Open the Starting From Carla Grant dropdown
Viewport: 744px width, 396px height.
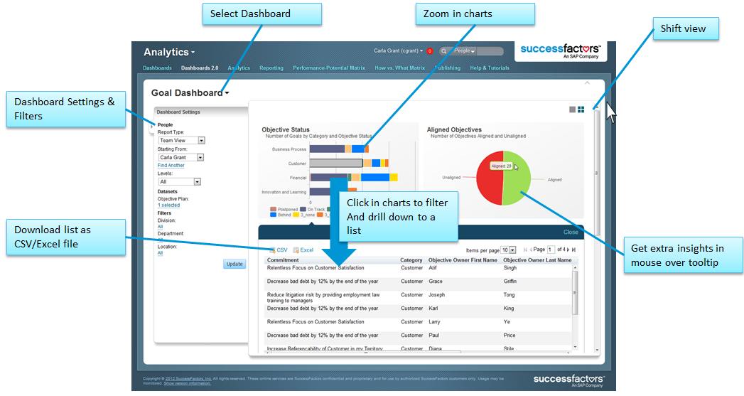pyautogui.click(x=180, y=158)
